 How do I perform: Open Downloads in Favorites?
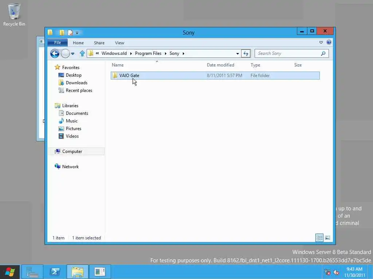coord(76,82)
